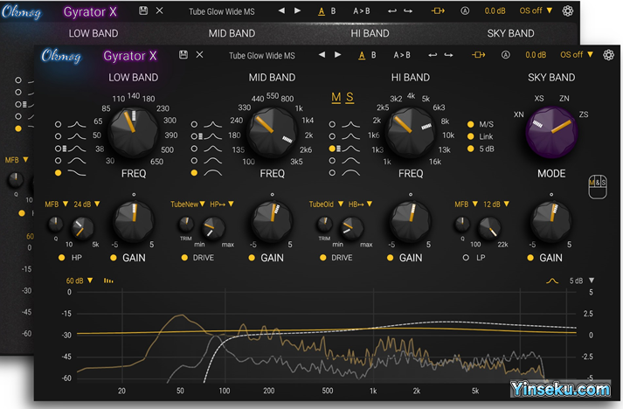Image resolution: width=623 pixels, height=409 pixels.
Task: Go to the previous preset with left arrow
Action: click(321, 55)
